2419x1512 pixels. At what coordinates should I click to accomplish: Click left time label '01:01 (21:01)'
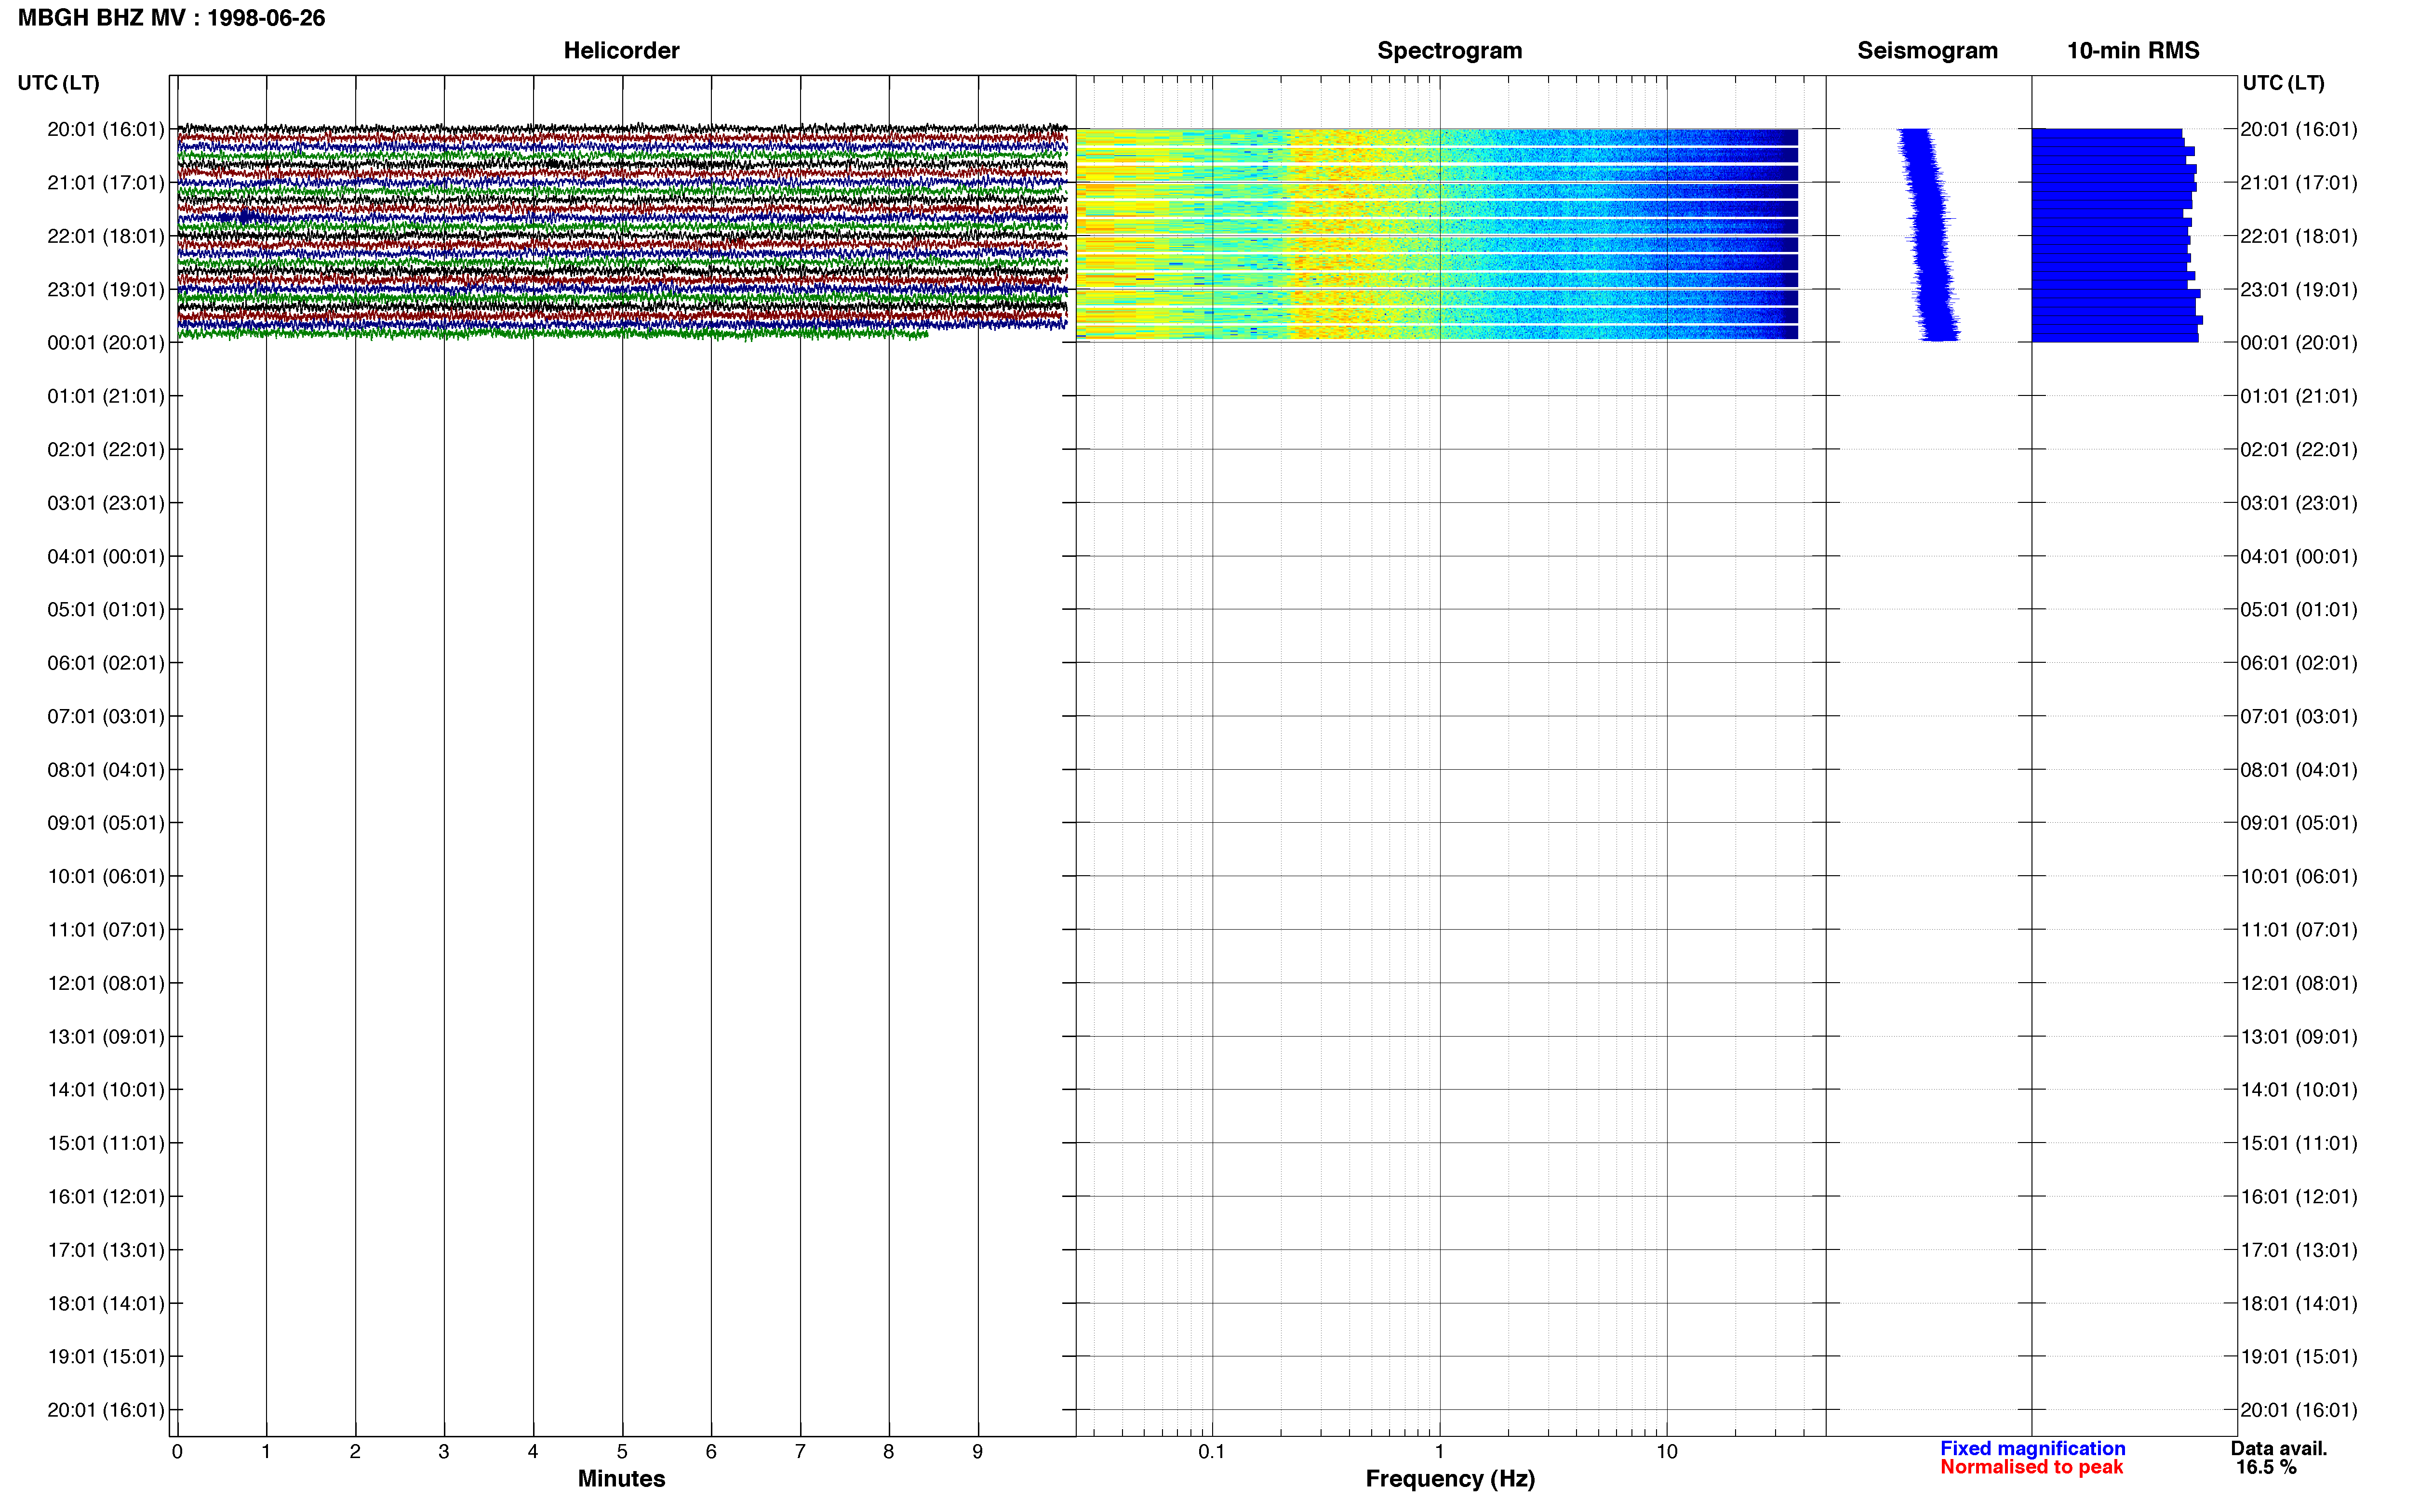[x=106, y=396]
